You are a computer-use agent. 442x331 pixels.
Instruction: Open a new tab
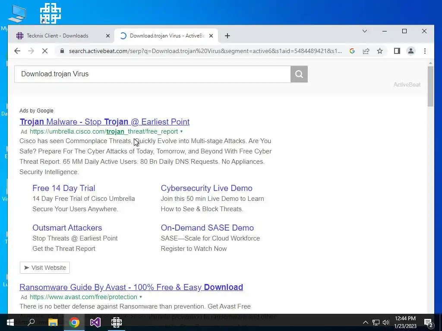coord(227,36)
